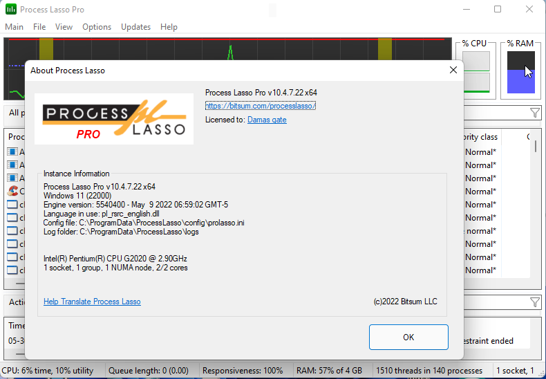
Task: Click the 'Responsiveness: 100%' status entry
Action: point(243,370)
